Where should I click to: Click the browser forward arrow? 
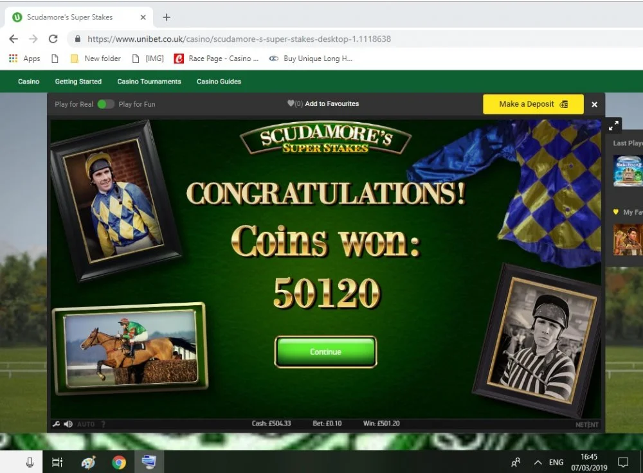[33, 39]
